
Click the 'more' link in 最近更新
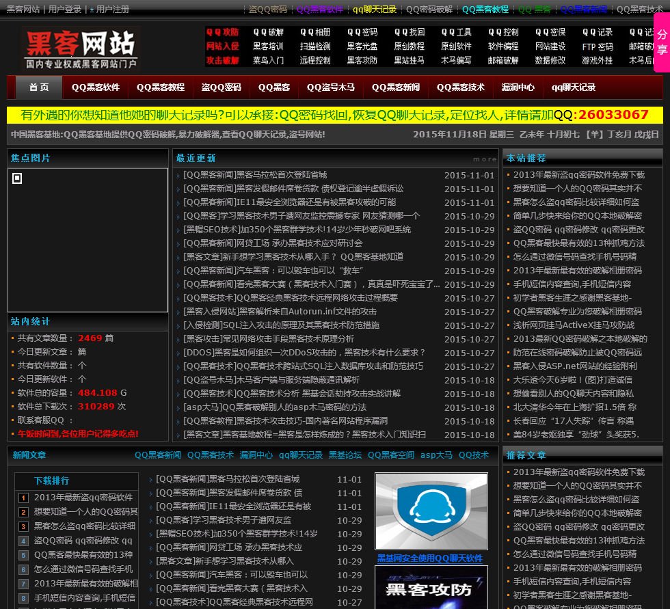pos(485,159)
